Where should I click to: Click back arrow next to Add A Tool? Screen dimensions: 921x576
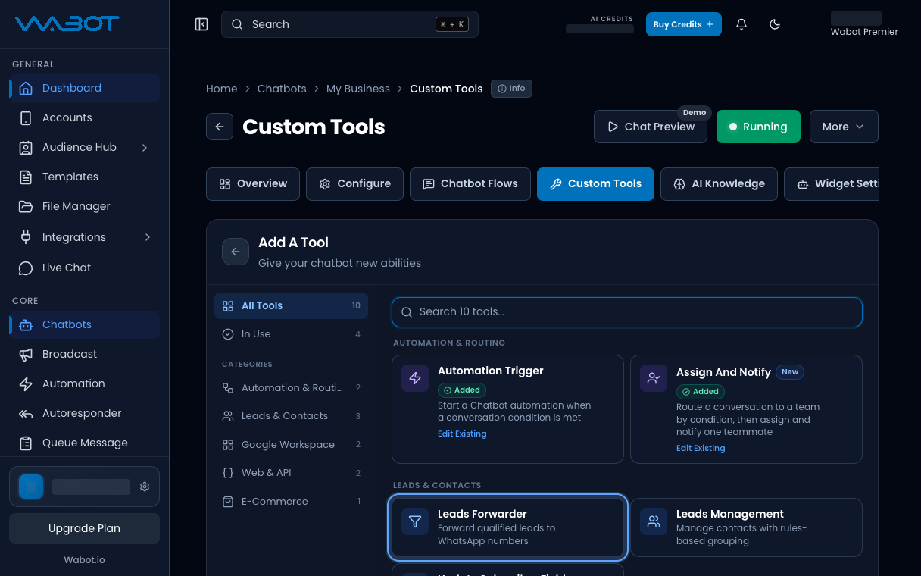pos(236,252)
